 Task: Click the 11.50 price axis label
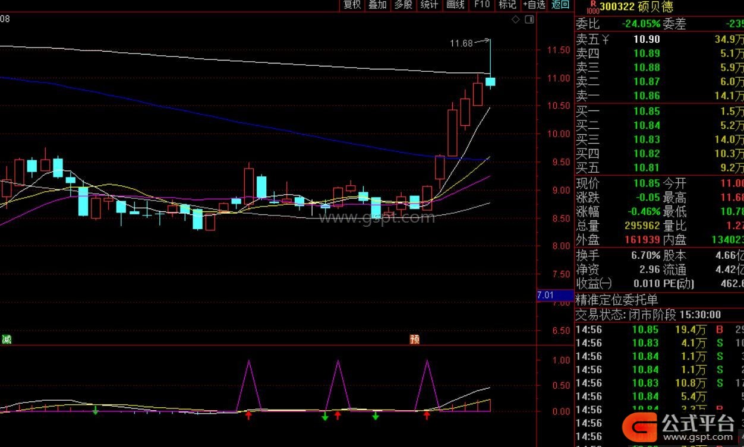click(559, 50)
